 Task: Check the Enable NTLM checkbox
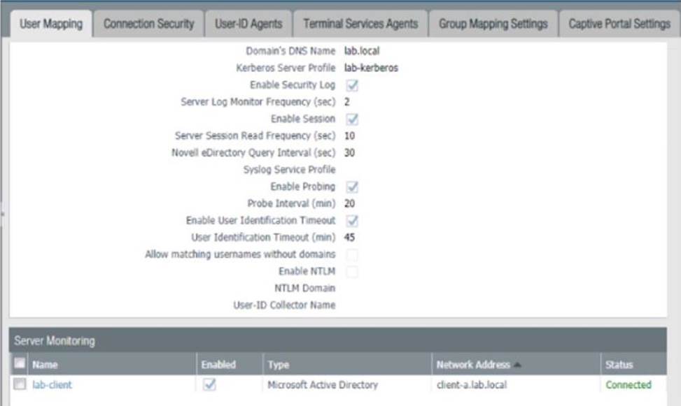[x=352, y=272]
